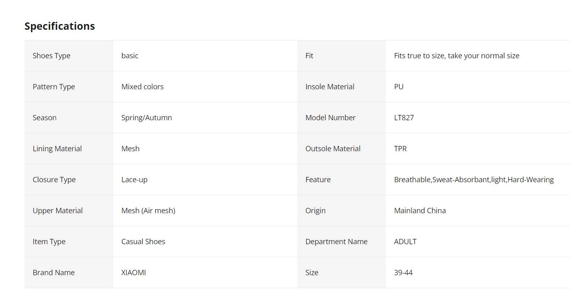Click the Specifications heading
577x298 pixels.
click(x=60, y=26)
